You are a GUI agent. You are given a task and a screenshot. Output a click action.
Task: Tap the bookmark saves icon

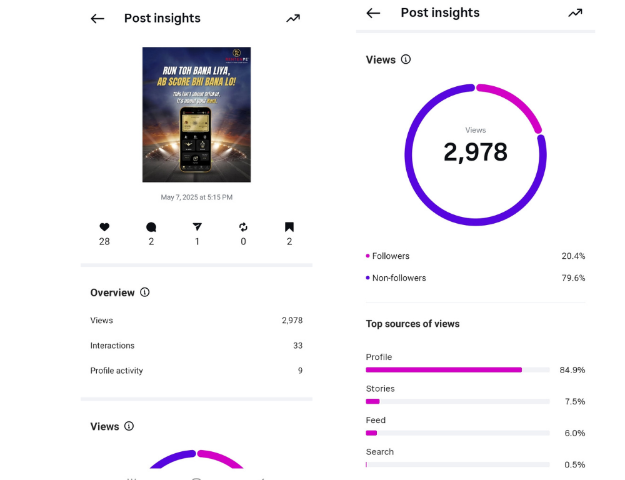coord(289,227)
